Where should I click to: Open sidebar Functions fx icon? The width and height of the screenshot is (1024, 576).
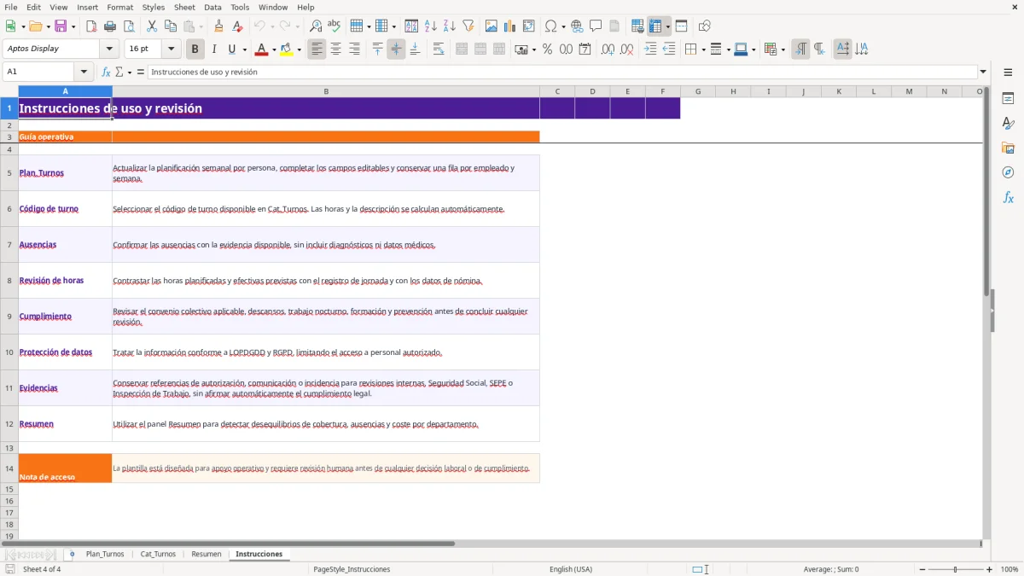pyautogui.click(x=1008, y=198)
